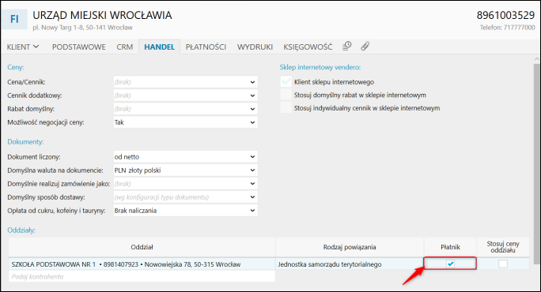Image resolution: width=541 pixels, height=292 pixels.
Task: Open the KSIĘGOWOŚĆ tab
Action: click(x=308, y=47)
